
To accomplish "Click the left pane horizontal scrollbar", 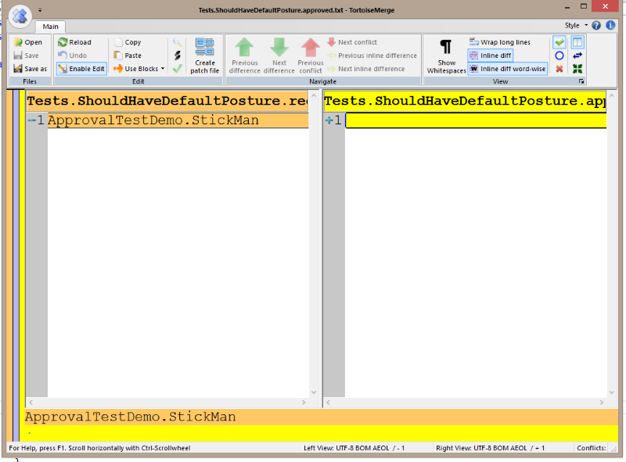I will pos(168,401).
